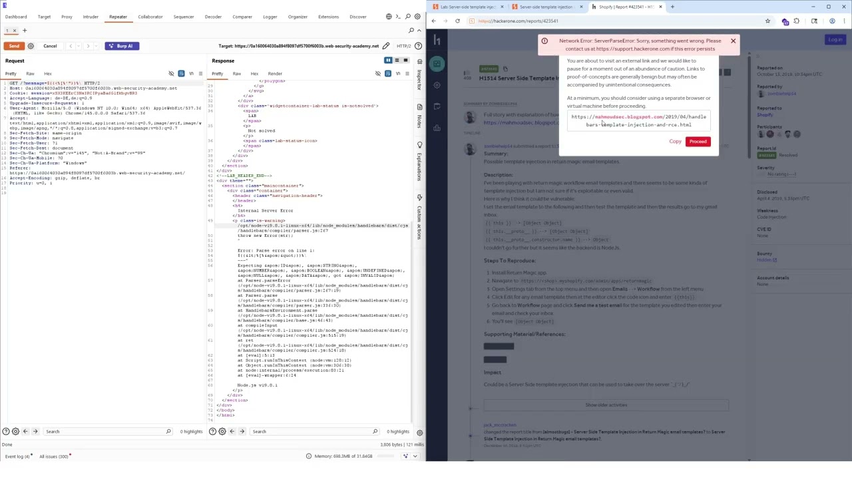The width and height of the screenshot is (852, 479).
Task: Open side panel settings gear at bottom right
Action: point(419,432)
